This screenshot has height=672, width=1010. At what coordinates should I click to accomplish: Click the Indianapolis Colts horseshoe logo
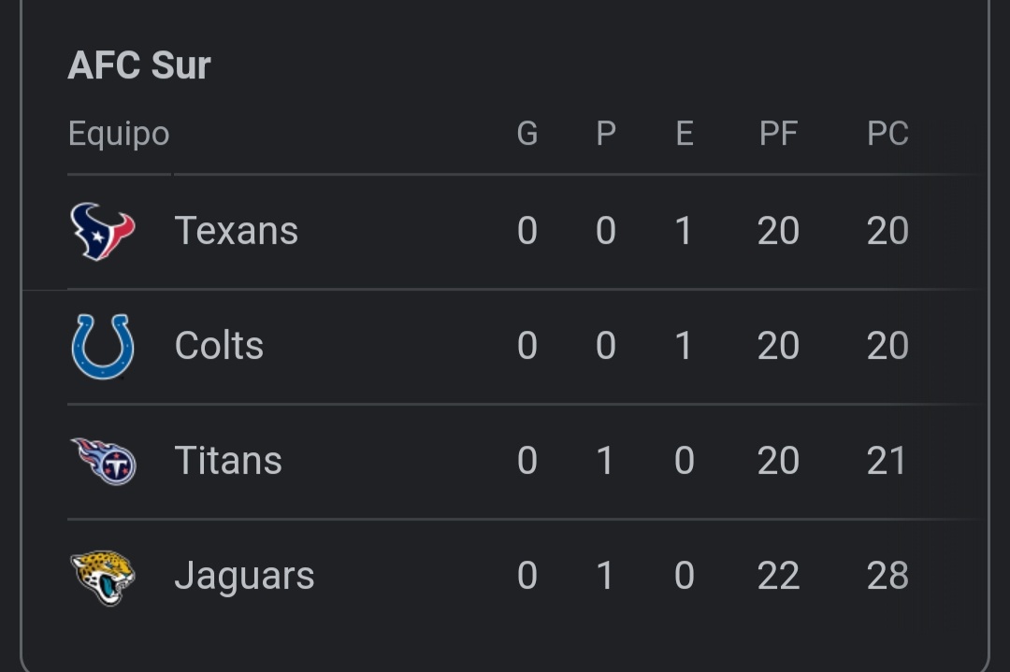click(103, 346)
